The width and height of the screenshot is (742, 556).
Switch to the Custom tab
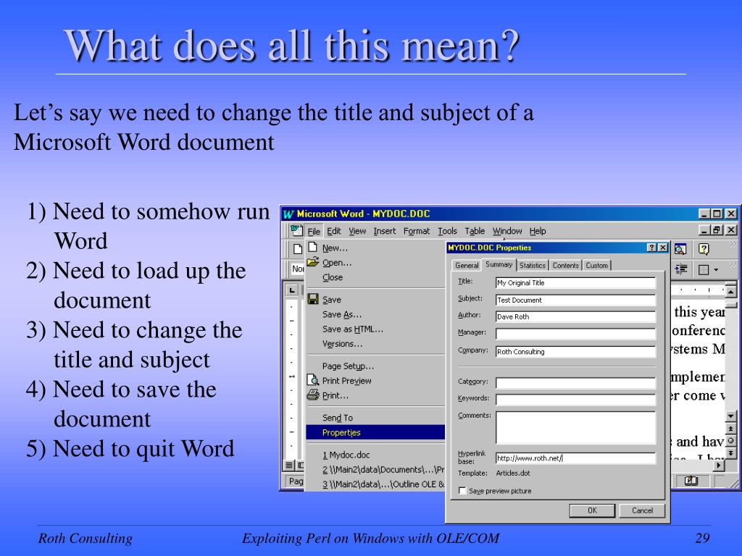coord(597,265)
